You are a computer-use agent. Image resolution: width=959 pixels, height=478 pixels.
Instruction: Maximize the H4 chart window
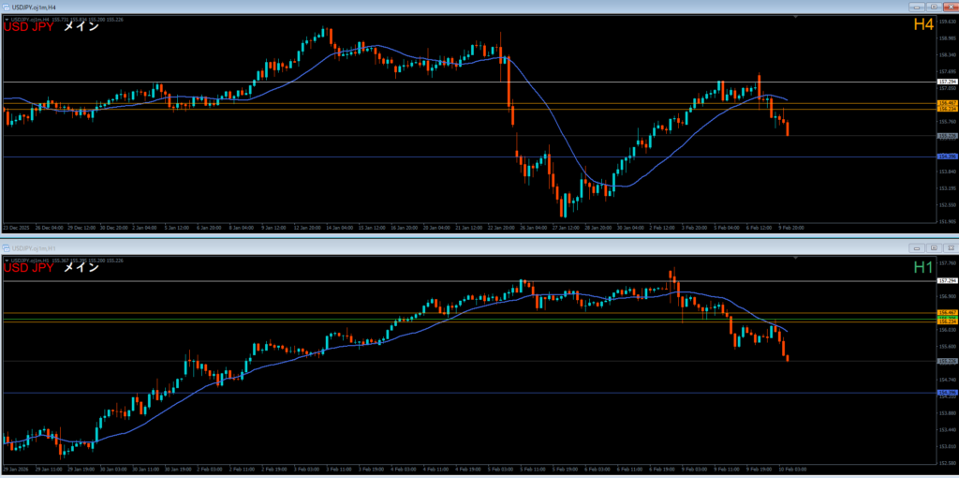pyautogui.click(x=933, y=6)
